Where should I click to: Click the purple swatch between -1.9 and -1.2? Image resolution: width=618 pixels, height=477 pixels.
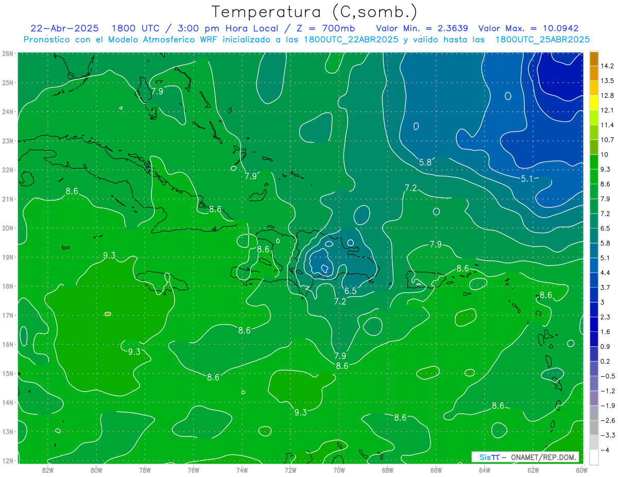[x=594, y=398]
